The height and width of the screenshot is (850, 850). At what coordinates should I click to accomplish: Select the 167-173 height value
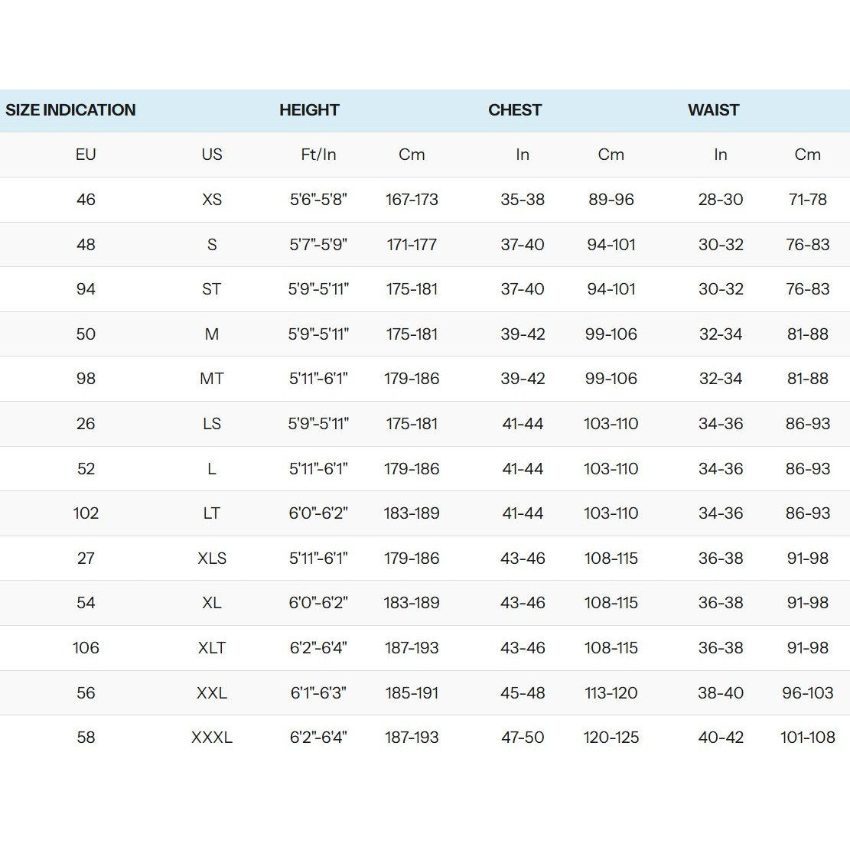tap(412, 200)
